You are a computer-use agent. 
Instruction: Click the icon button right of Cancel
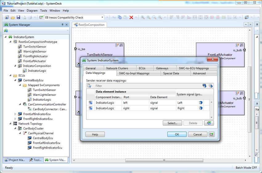click(x=211, y=134)
